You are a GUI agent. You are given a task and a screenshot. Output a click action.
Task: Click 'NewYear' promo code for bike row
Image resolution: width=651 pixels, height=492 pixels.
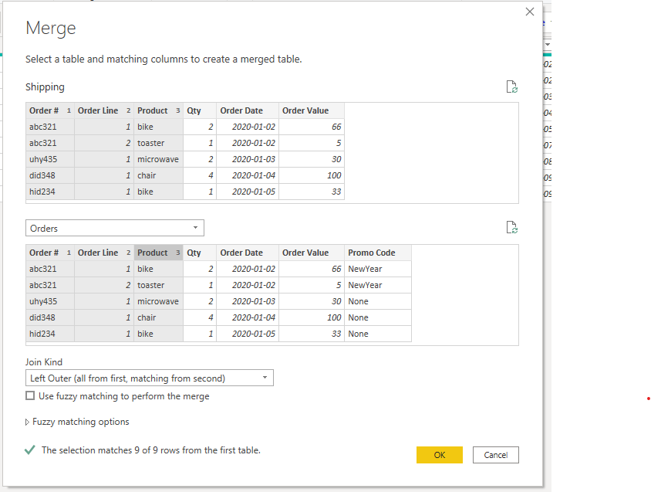coord(378,269)
